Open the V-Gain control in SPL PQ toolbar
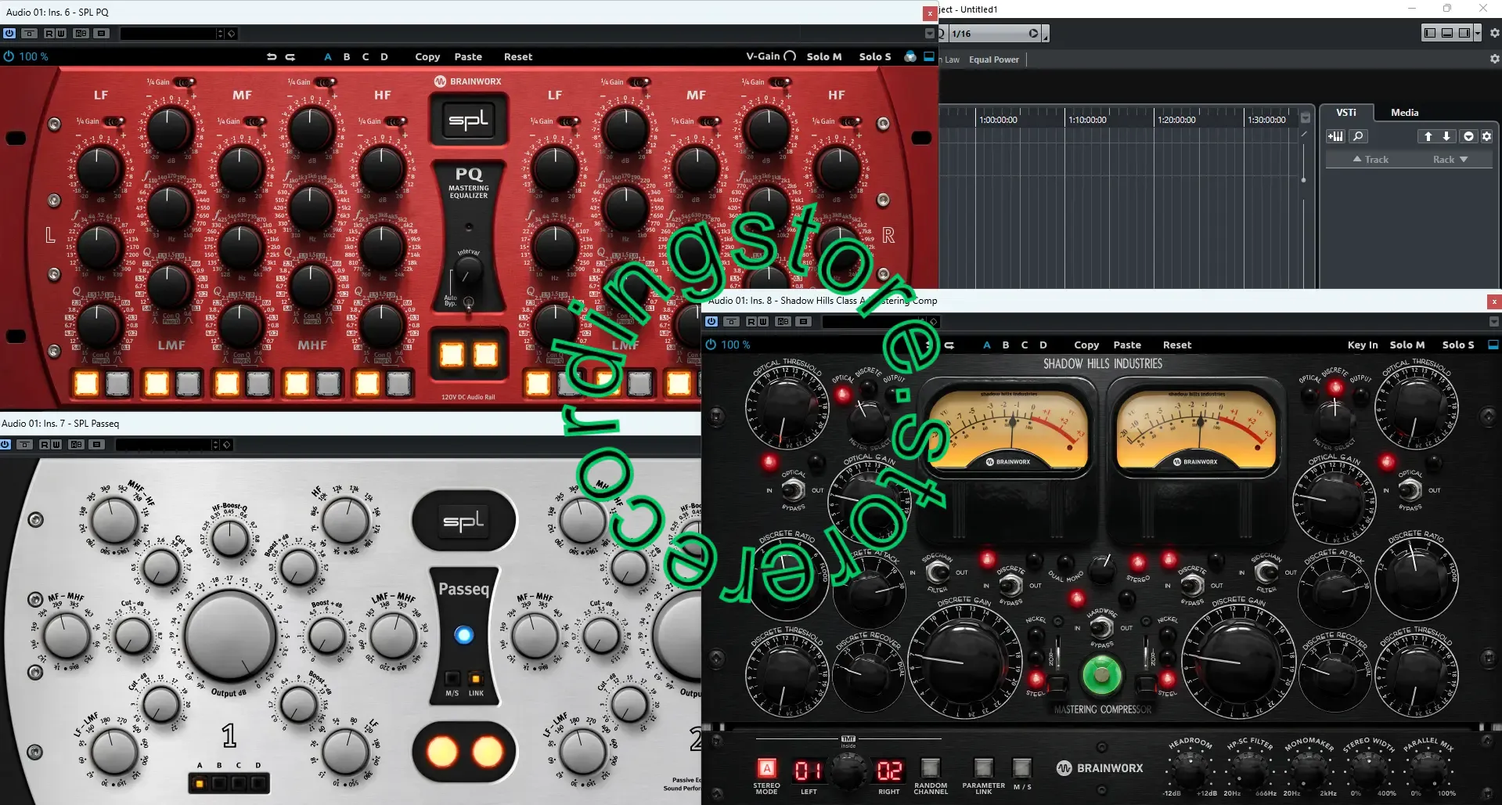 click(771, 56)
